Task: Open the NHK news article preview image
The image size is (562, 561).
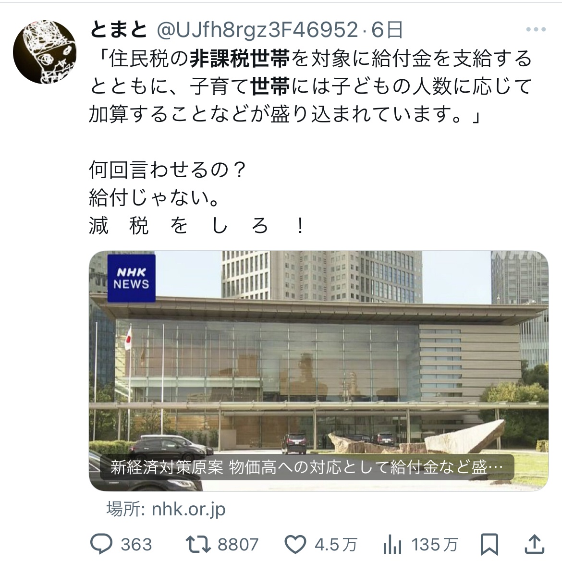Action: tap(318, 371)
